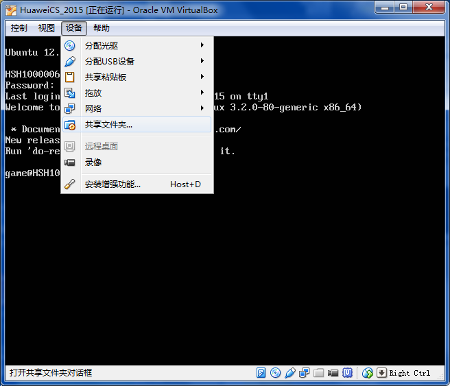Click the network monitors icon beside 网络
This screenshot has height=386, width=450.
click(x=70, y=109)
